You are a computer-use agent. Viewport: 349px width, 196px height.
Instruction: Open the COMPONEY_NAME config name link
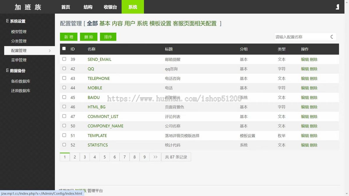point(106,126)
